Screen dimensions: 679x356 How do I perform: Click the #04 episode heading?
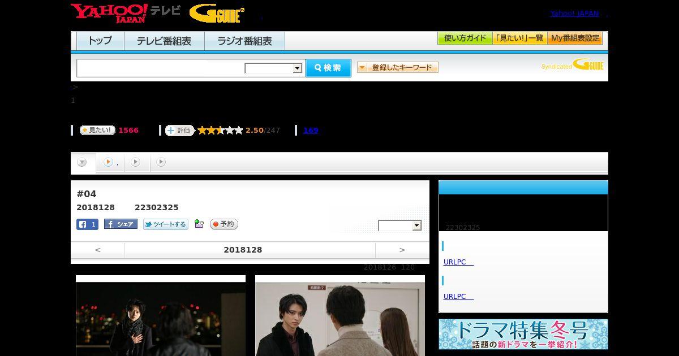coord(87,194)
